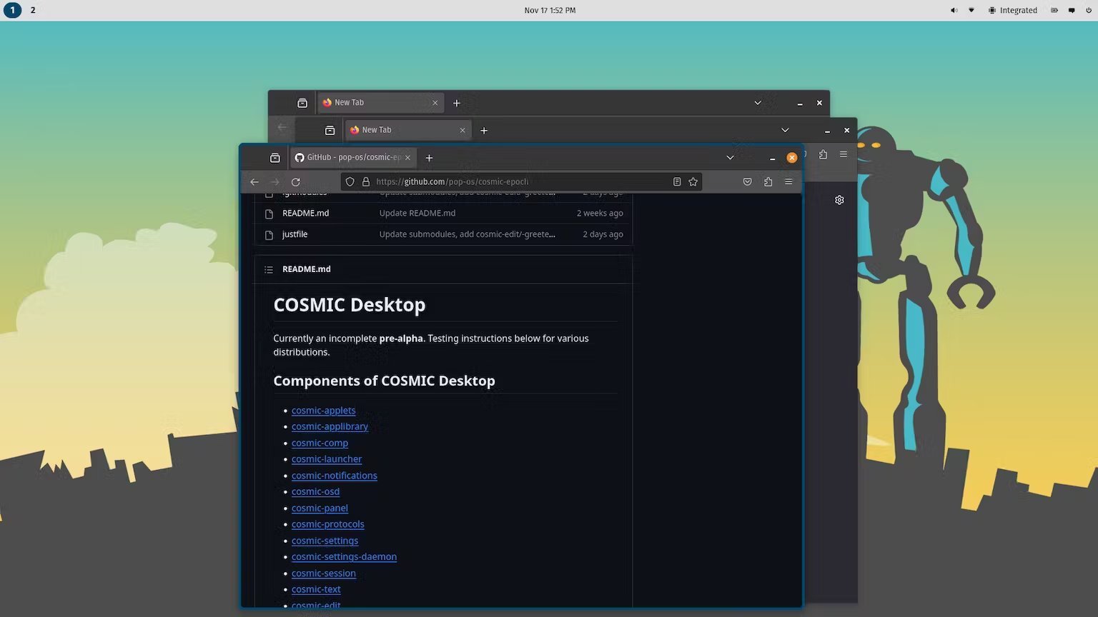Open Firefox View in the GitHub window
Image resolution: width=1098 pixels, height=617 pixels.
click(x=275, y=158)
